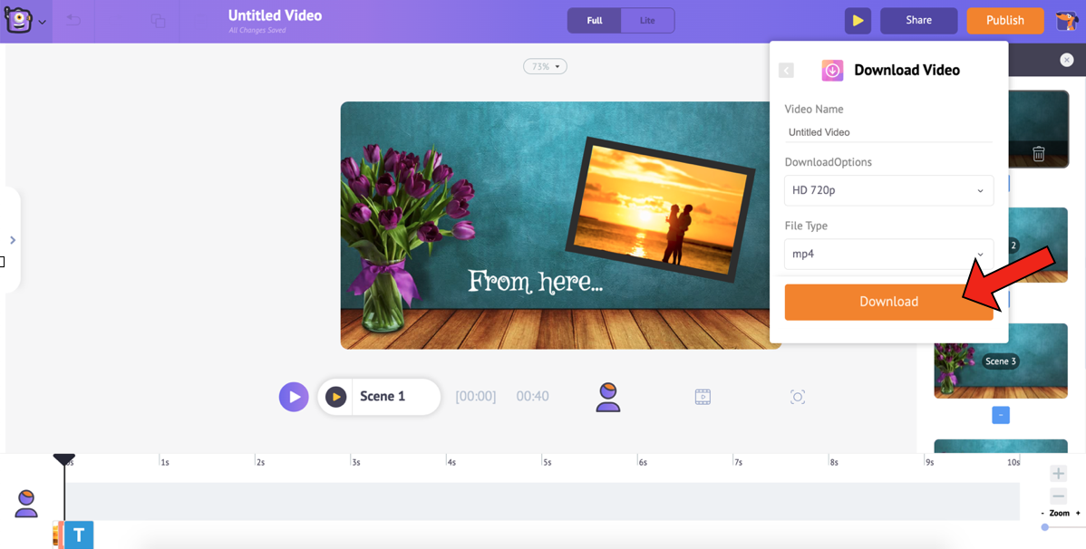Select the Scene 3 thumbnail
The width and height of the screenshot is (1086, 549).
pyautogui.click(x=1001, y=361)
